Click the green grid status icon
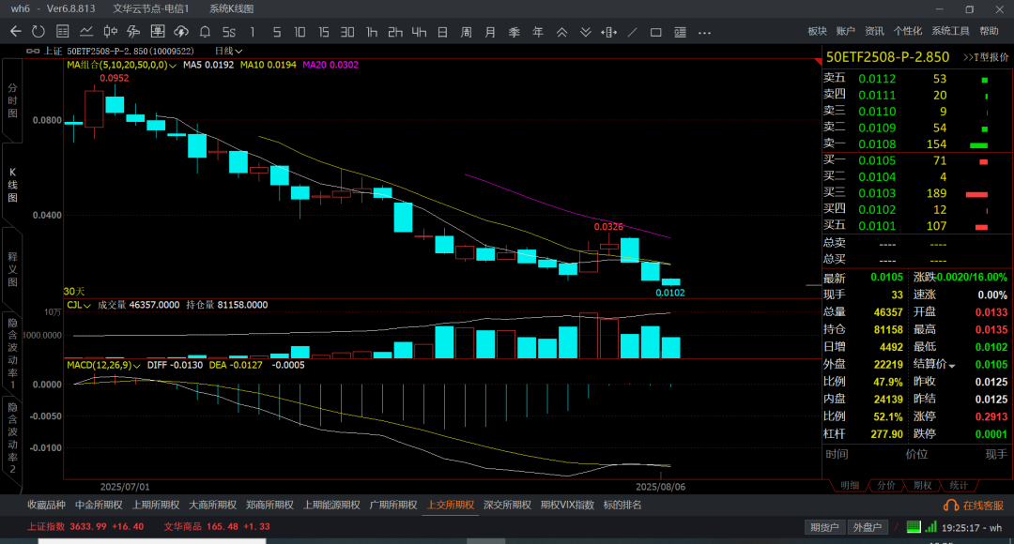 (x=914, y=526)
